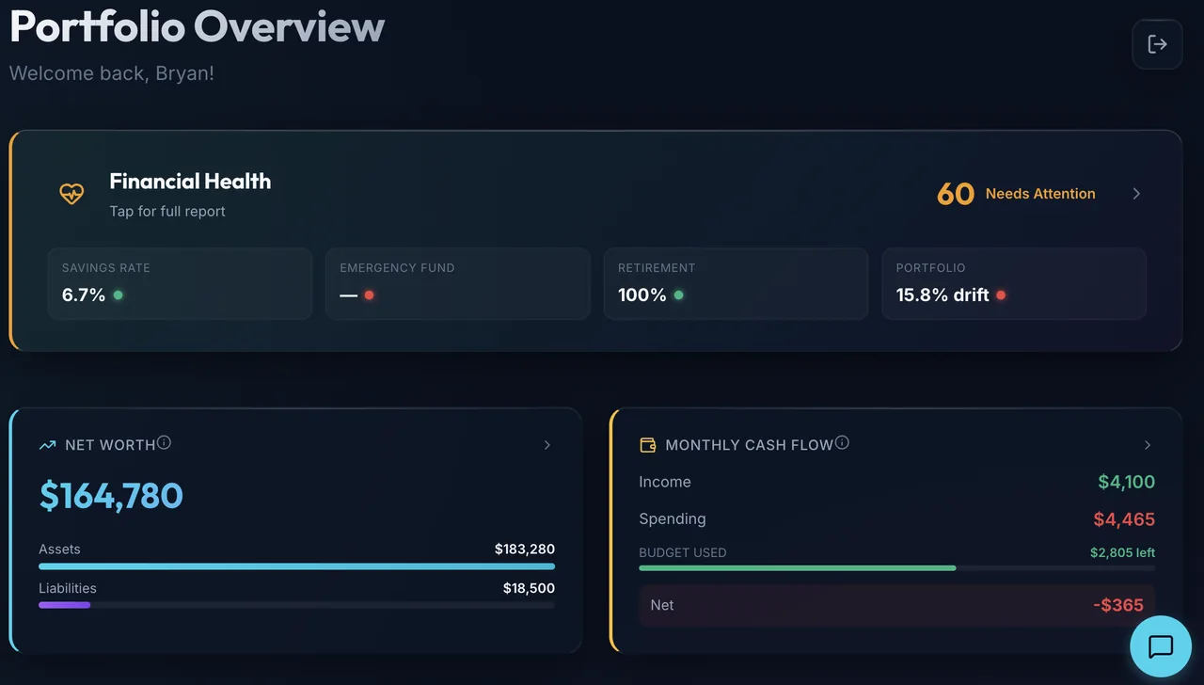
Task: Click the Income row label
Action: pyautogui.click(x=665, y=482)
